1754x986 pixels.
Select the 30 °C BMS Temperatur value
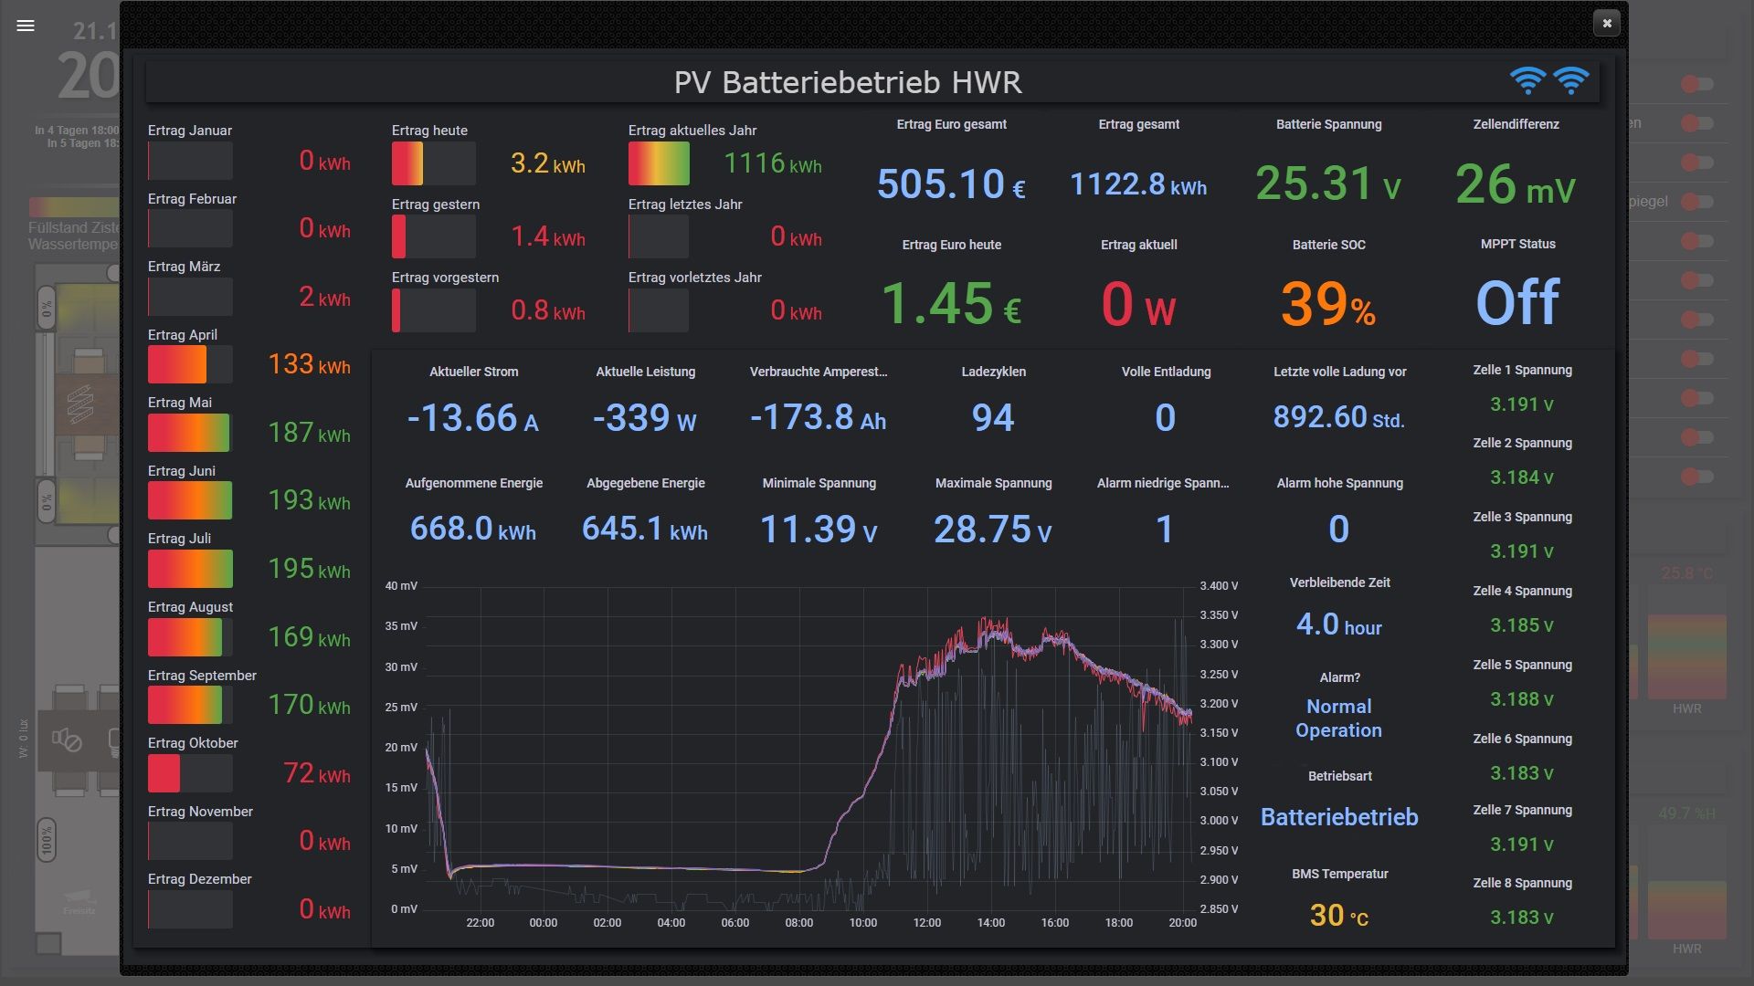tap(1339, 916)
